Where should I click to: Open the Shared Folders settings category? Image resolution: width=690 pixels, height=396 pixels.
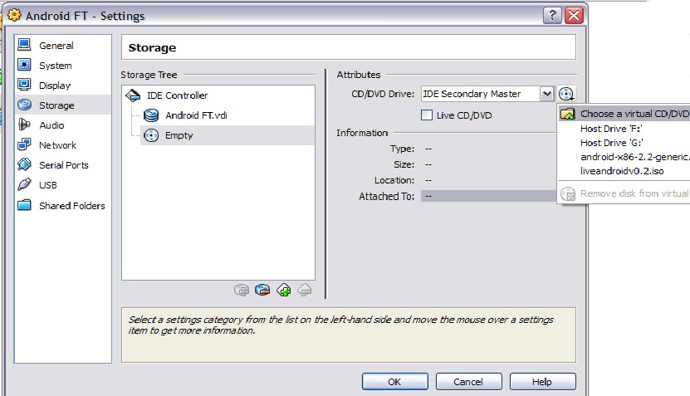coord(62,206)
